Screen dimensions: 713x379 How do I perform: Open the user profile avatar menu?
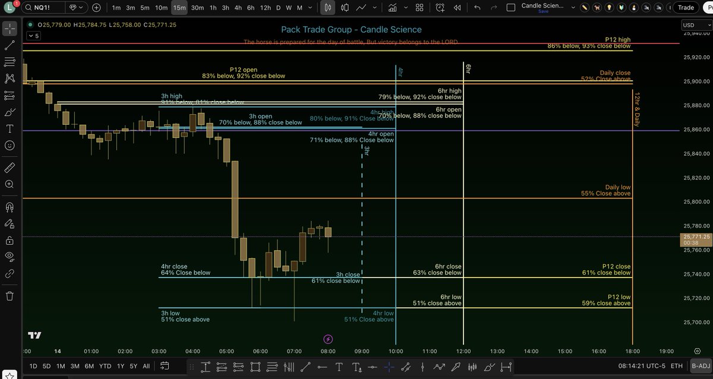pos(11,8)
